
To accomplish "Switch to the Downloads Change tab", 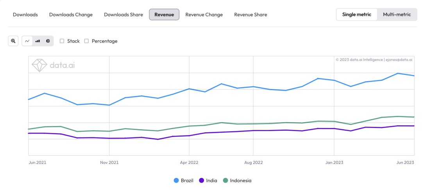I will point(71,14).
